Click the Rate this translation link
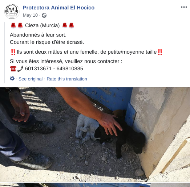190x187 pixels. [x=67, y=79]
